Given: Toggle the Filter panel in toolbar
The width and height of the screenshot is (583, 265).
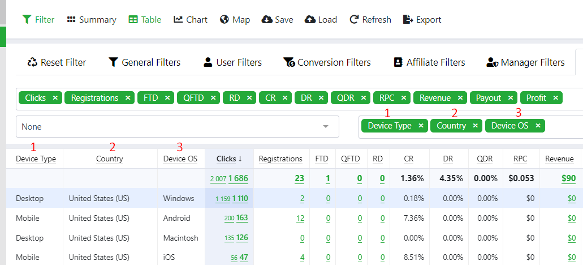Looking at the screenshot, I should pos(38,19).
